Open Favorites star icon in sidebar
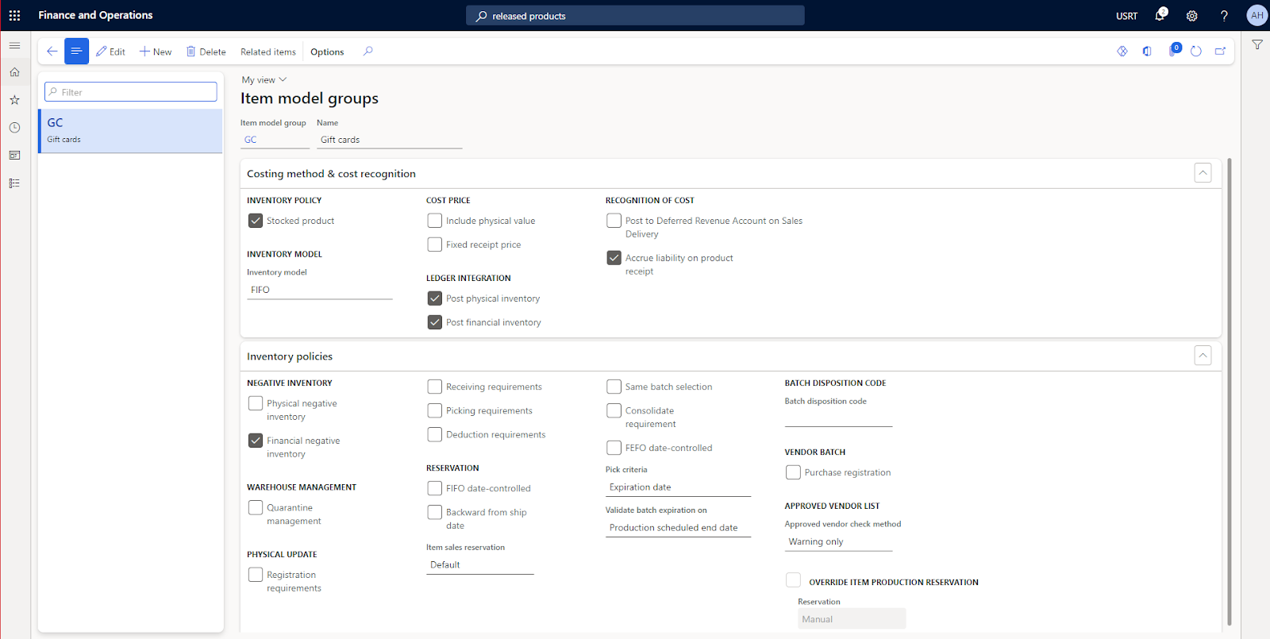The image size is (1270, 639). [14, 100]
